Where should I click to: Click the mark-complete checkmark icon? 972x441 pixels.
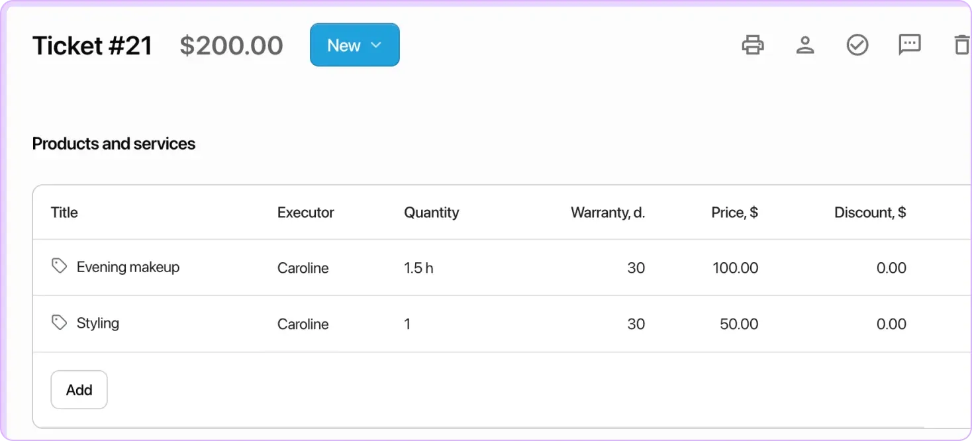coord(857,44)
